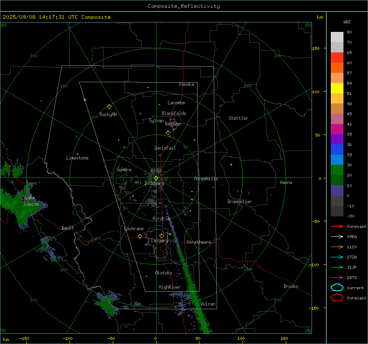Click the Composite_Reflectivity title
The height and width of the screenshot is (344, 368).
coord(184,6)
